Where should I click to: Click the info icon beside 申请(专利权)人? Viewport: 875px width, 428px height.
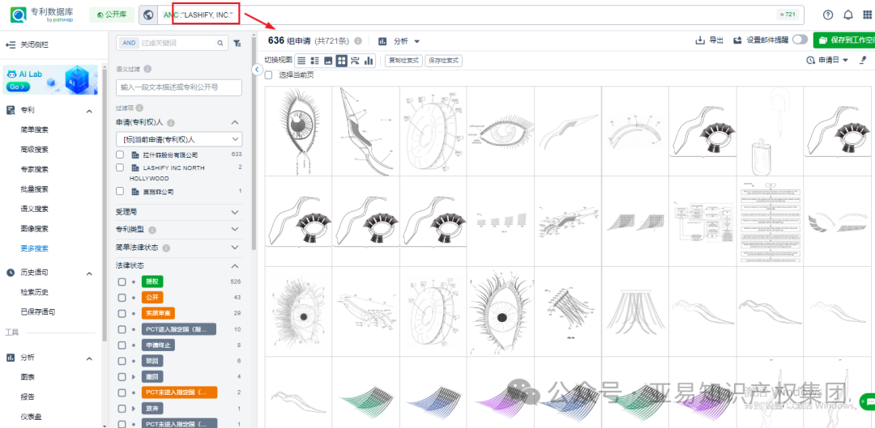171,123
